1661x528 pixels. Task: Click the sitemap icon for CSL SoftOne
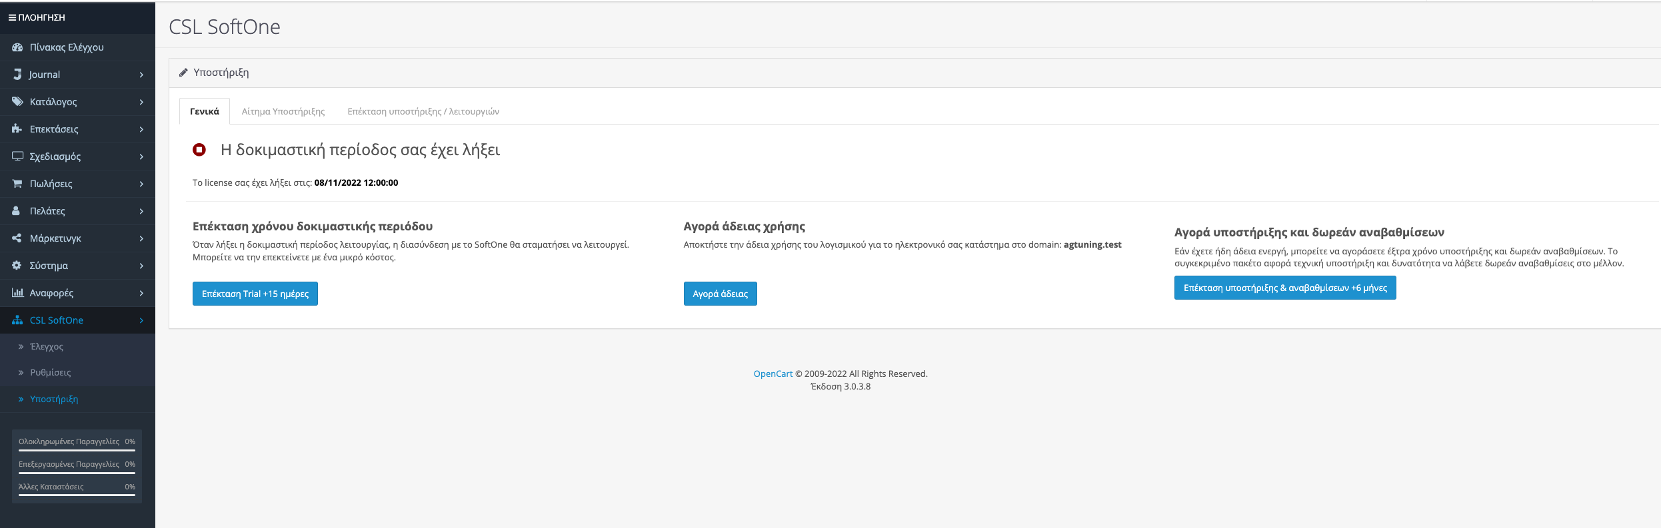(17, 320)
